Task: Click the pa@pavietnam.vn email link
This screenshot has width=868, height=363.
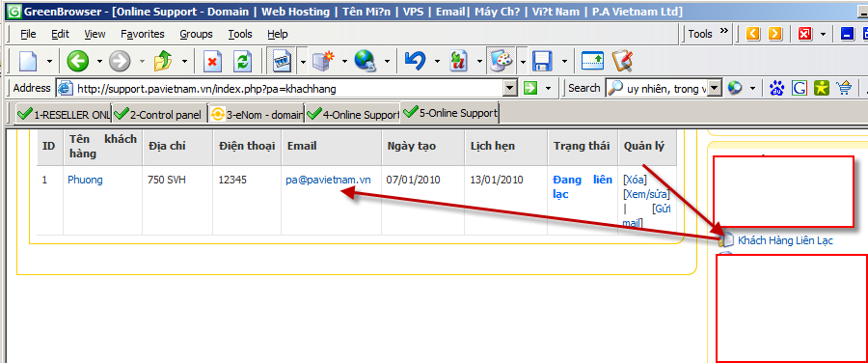Action: [328, 180]
